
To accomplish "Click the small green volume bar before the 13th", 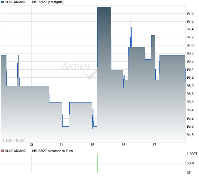I will tap(18, 171).
